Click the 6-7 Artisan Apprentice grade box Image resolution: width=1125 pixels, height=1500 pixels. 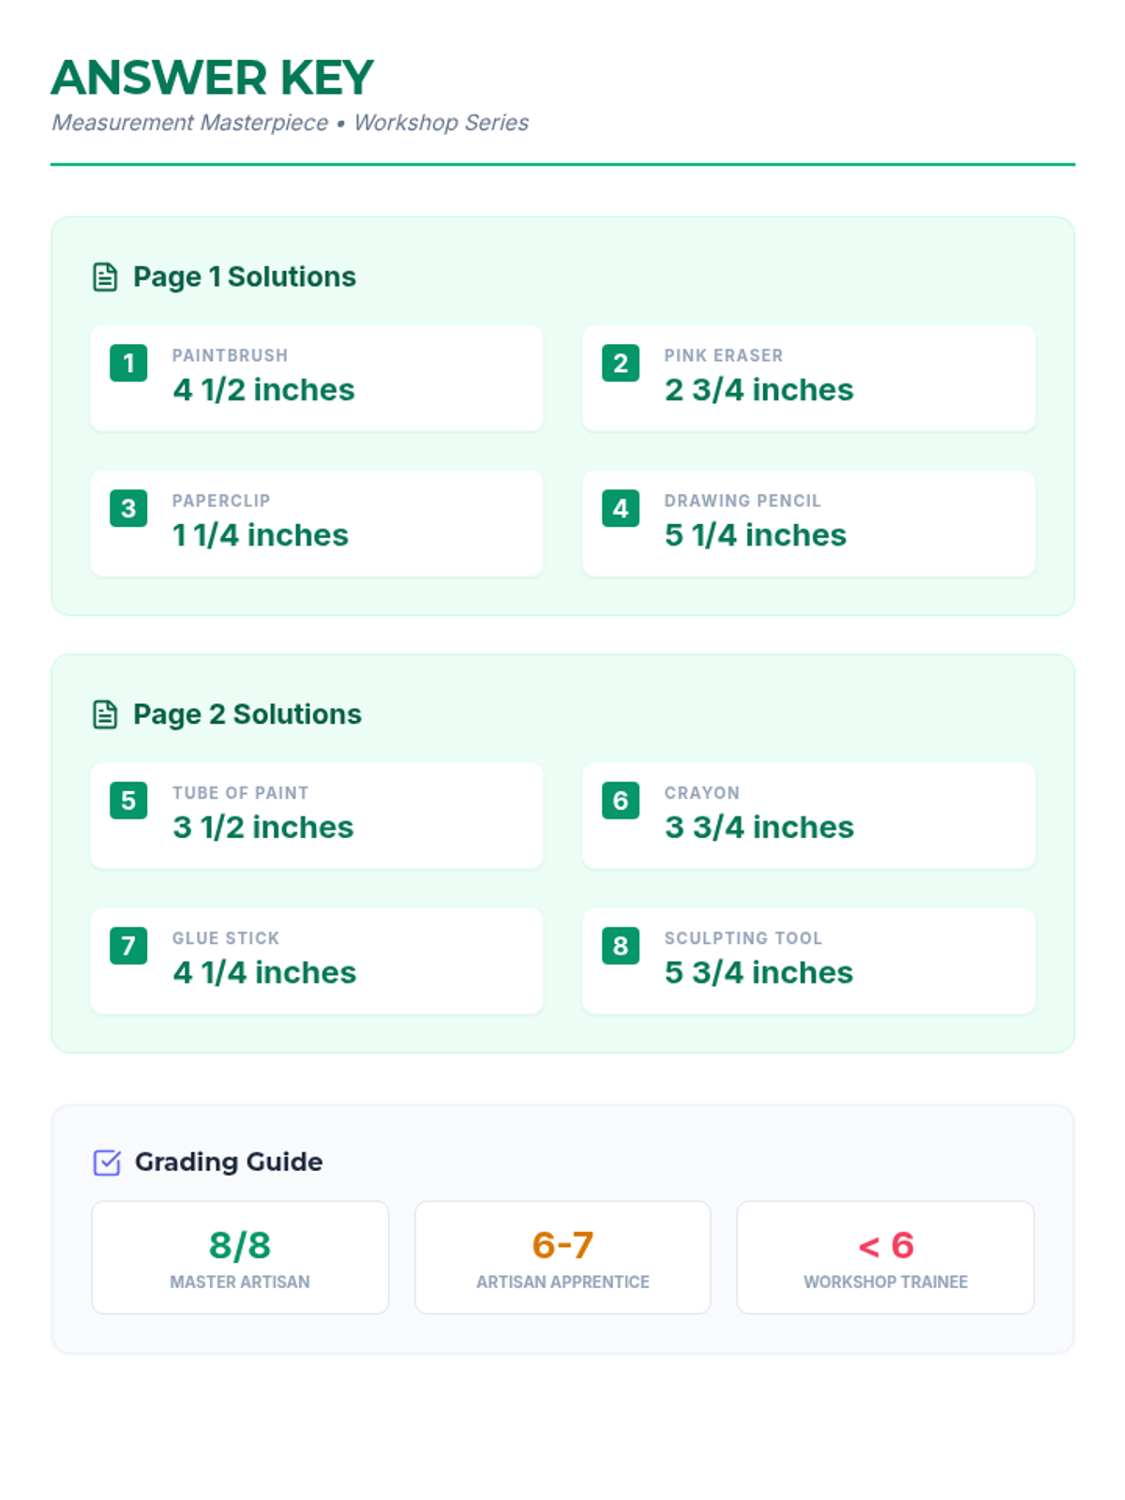(x=562, y=1257)
